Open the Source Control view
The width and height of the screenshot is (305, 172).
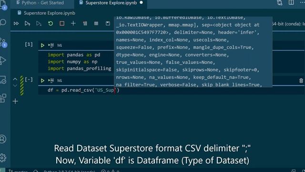click(x=3, y=43)
